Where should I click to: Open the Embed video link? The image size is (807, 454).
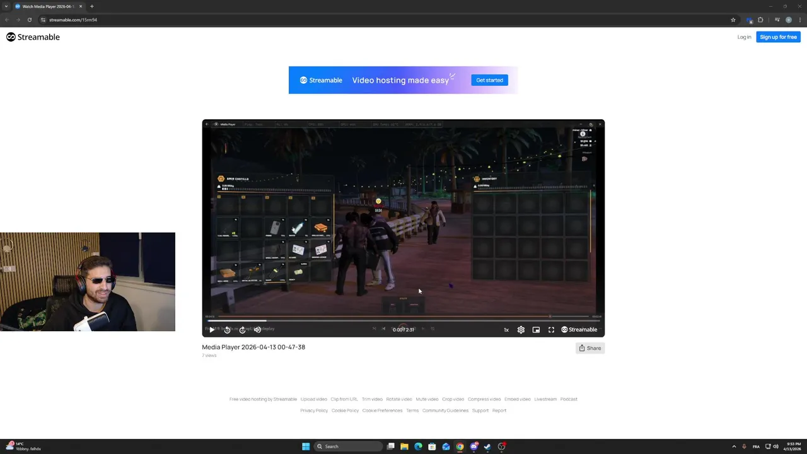click(517, 399)
